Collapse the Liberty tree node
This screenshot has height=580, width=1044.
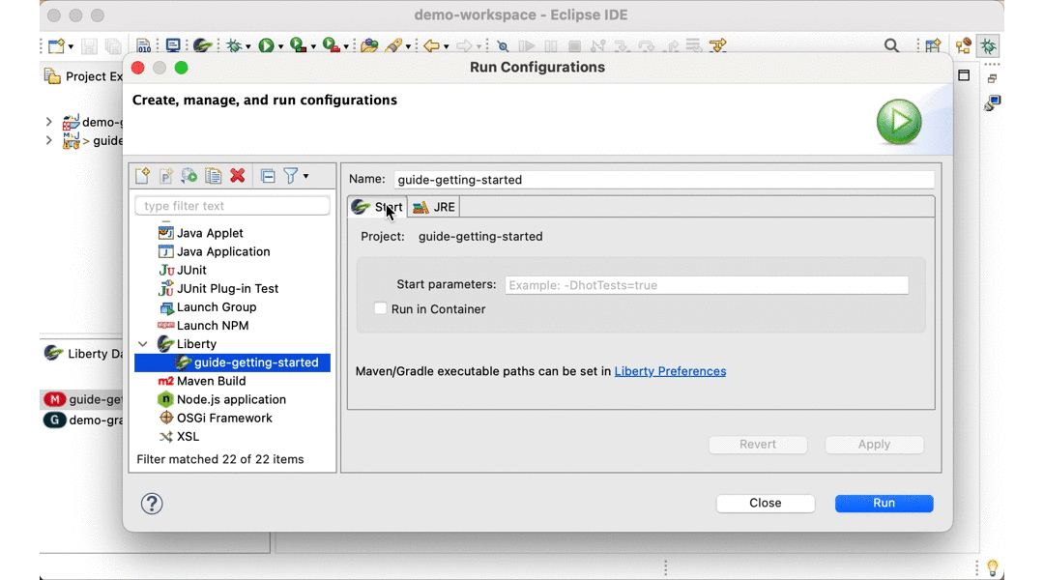(143, 344)
